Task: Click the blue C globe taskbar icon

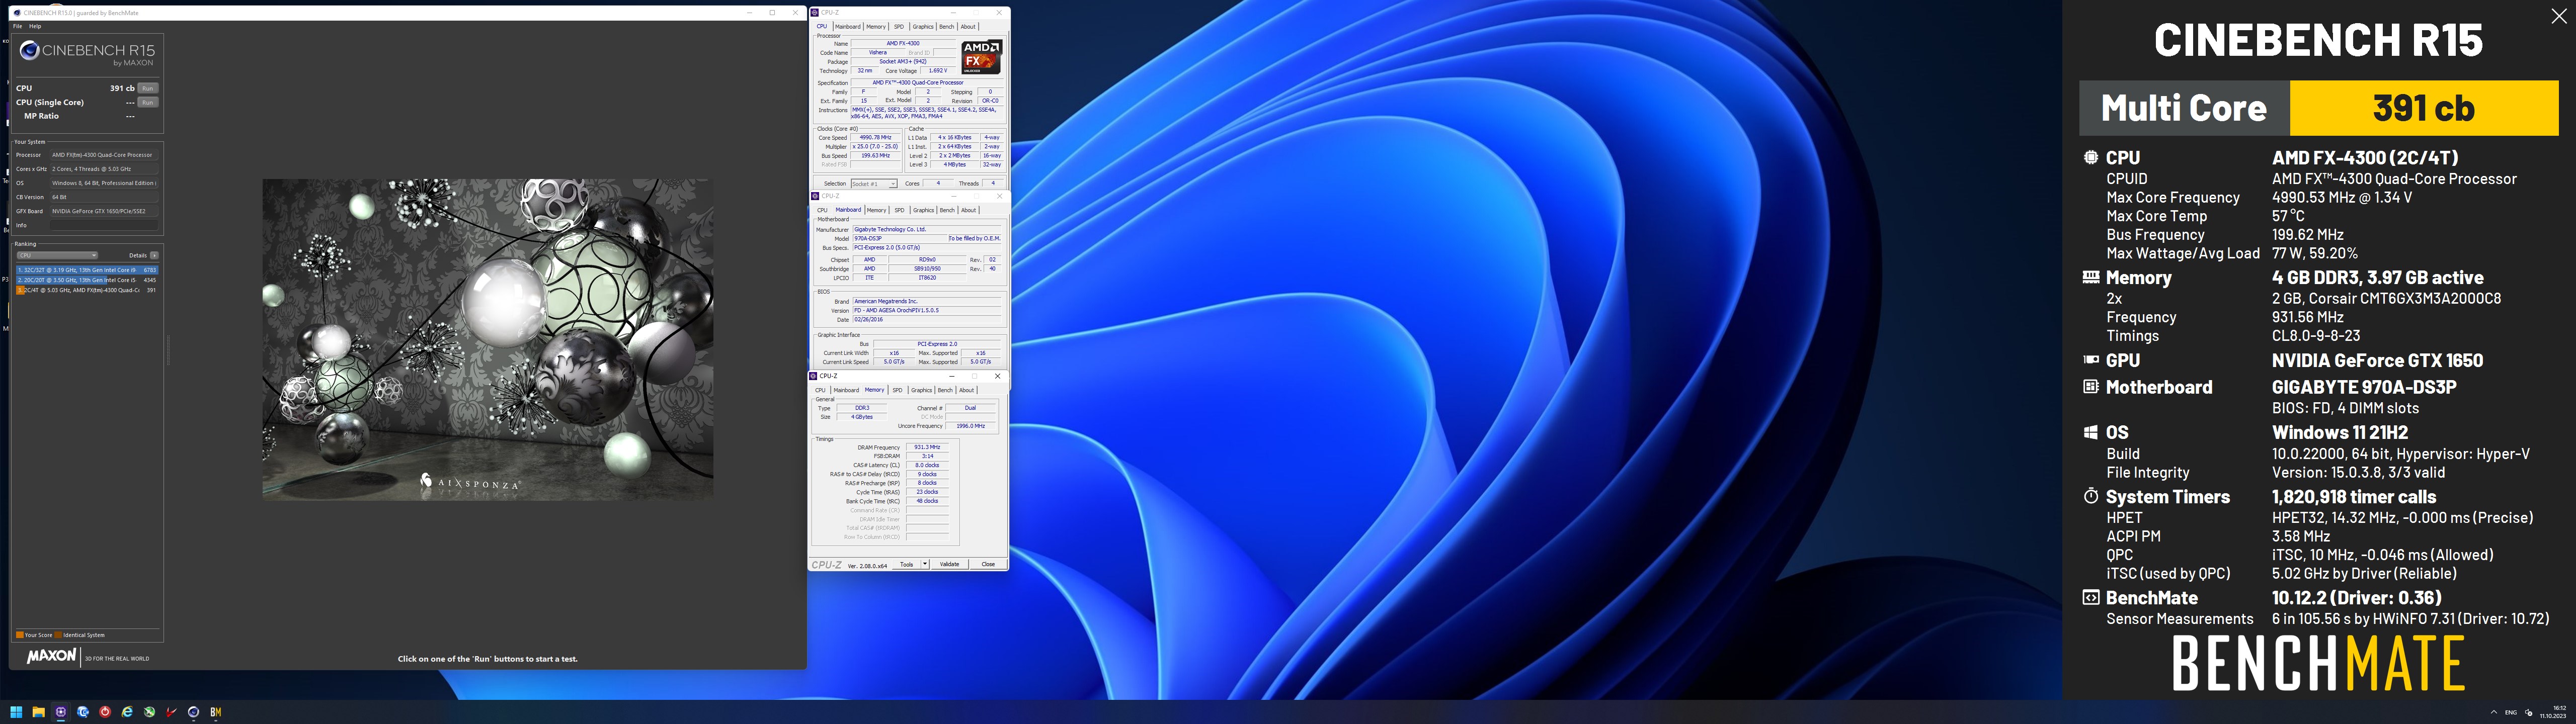Action: (x=83, y=712)
